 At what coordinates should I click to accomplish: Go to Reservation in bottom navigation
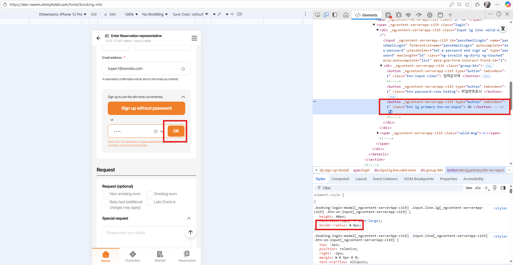pos(187,256)
